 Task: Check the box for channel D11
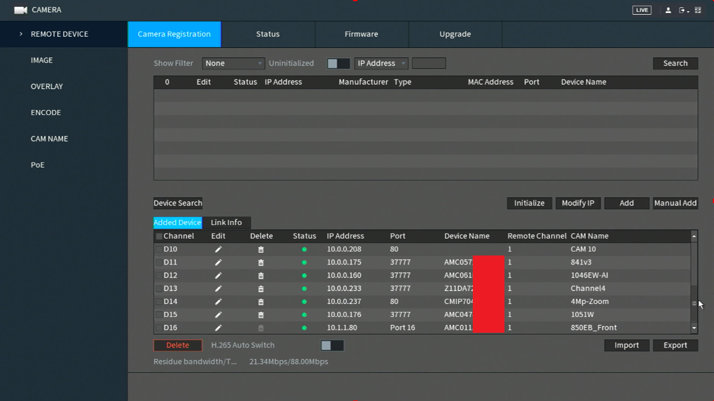pyautogui.click(x=159, y=262)
